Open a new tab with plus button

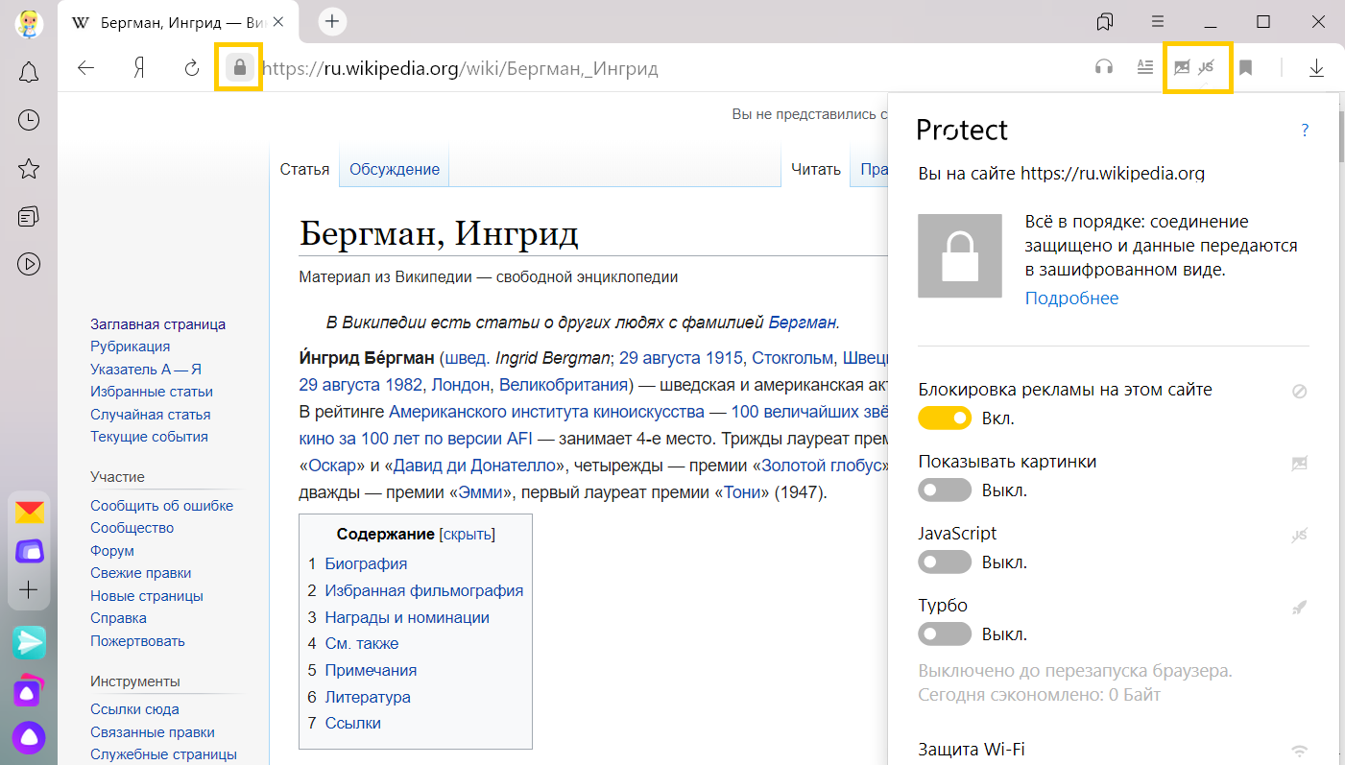[x=331, y=22]
